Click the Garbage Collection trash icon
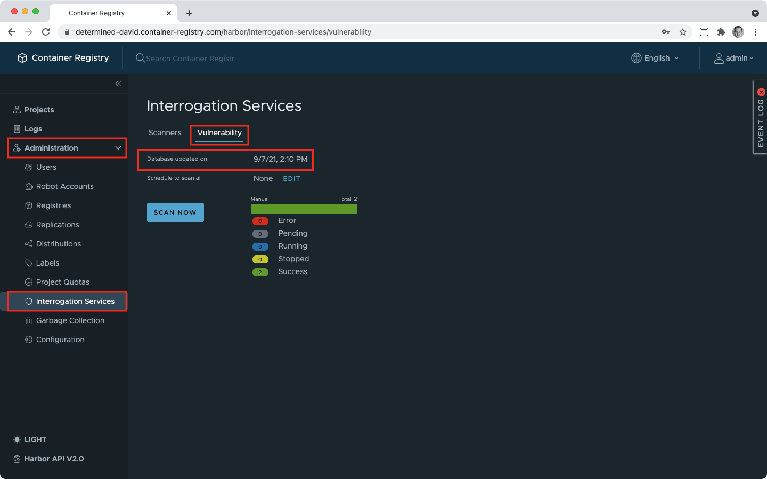 point(29,320)
